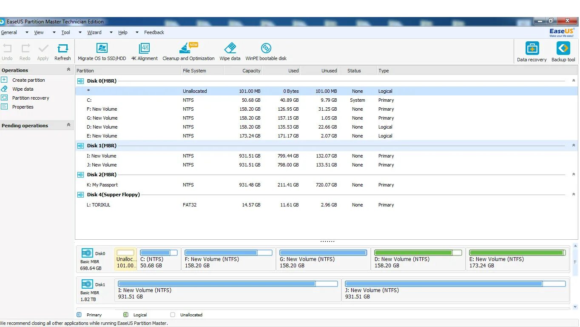
Task: Select the Disk1 Basic MBR disk map icon
Action: tap(87, 284)
